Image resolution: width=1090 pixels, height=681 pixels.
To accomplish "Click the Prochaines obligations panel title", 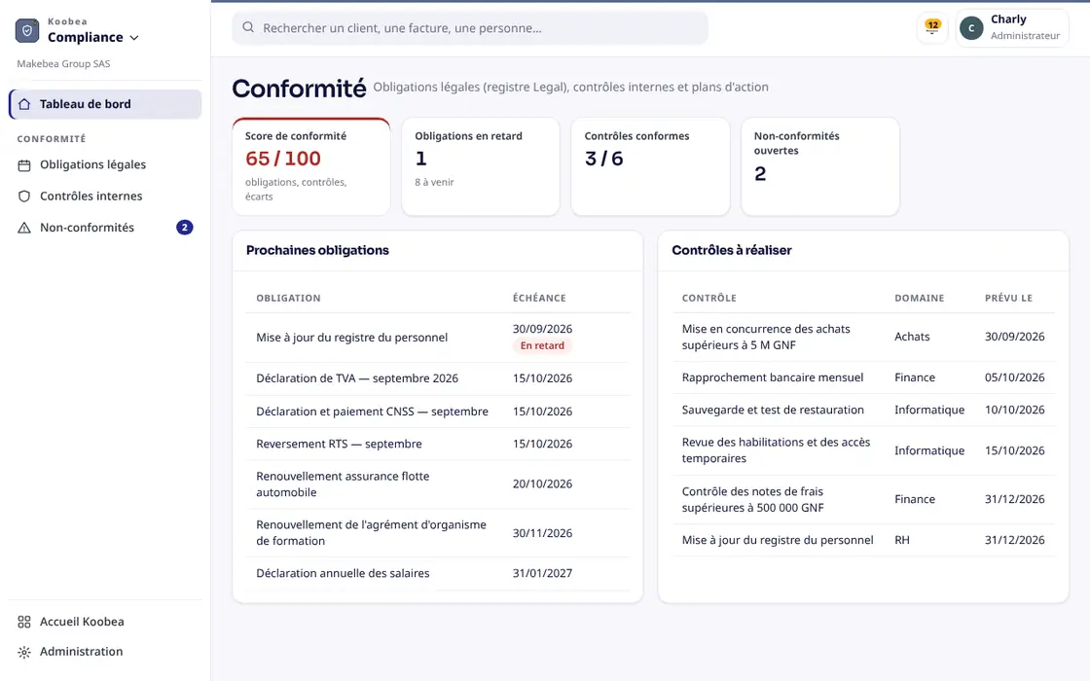I will [x=317, y=251].
